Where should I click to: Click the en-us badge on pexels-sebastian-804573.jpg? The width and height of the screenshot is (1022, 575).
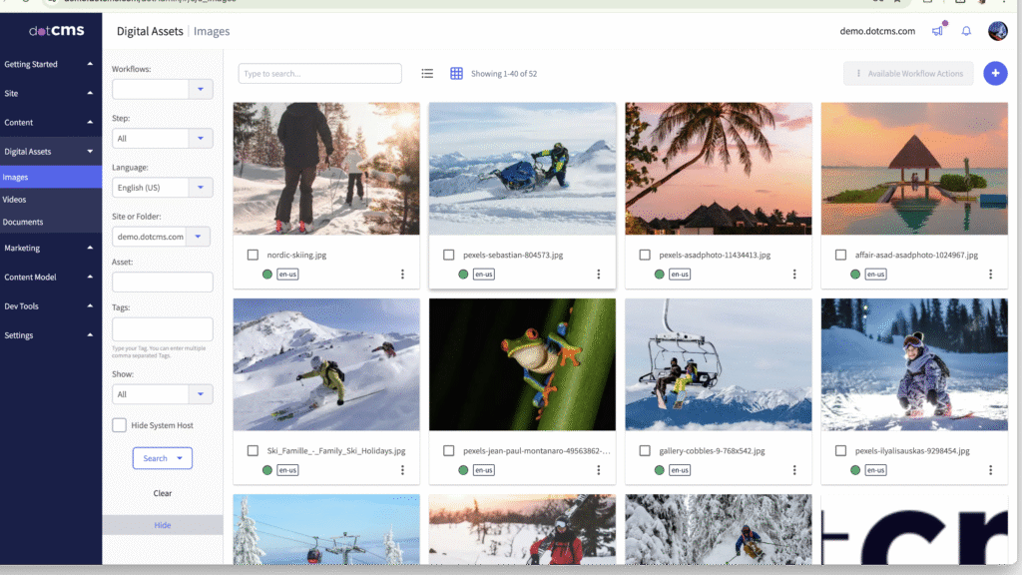point(484,275)
